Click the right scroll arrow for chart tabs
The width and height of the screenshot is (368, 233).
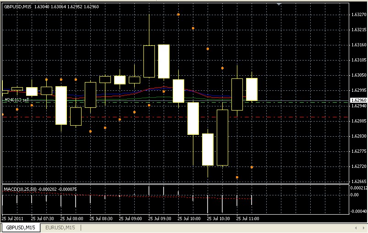tap(363, 227)
